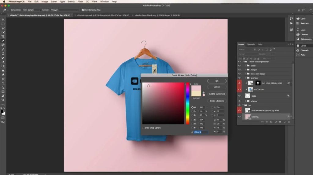Select the Zoom tool
The width and height of the screenshot is (313, 175).
[x=3, y=100]
